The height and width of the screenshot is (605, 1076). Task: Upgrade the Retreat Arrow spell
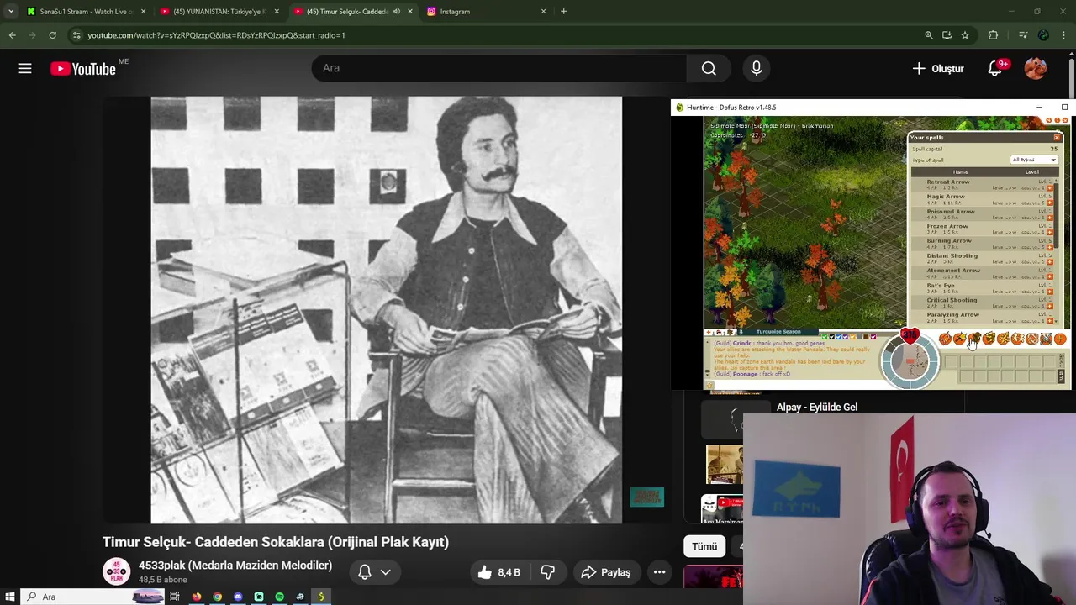pyautogui.click(x=1049, y=188)
